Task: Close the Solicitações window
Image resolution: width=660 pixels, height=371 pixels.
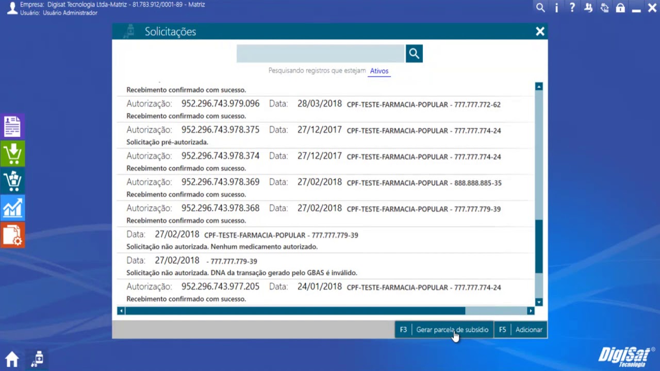Action: pyautogui.click(x=540, y=31)
